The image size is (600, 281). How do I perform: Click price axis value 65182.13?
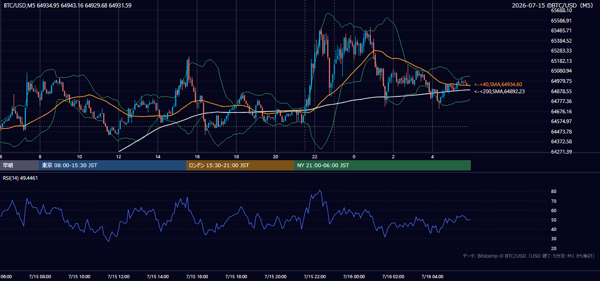click(561, 61)
